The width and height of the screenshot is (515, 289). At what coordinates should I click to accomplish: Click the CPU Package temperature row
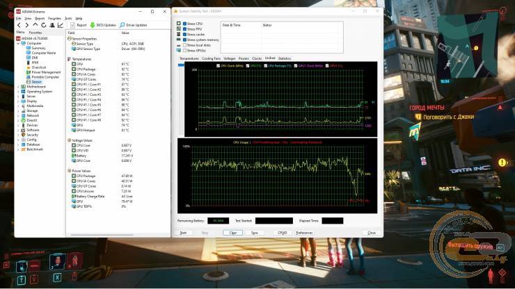point(102,69)
